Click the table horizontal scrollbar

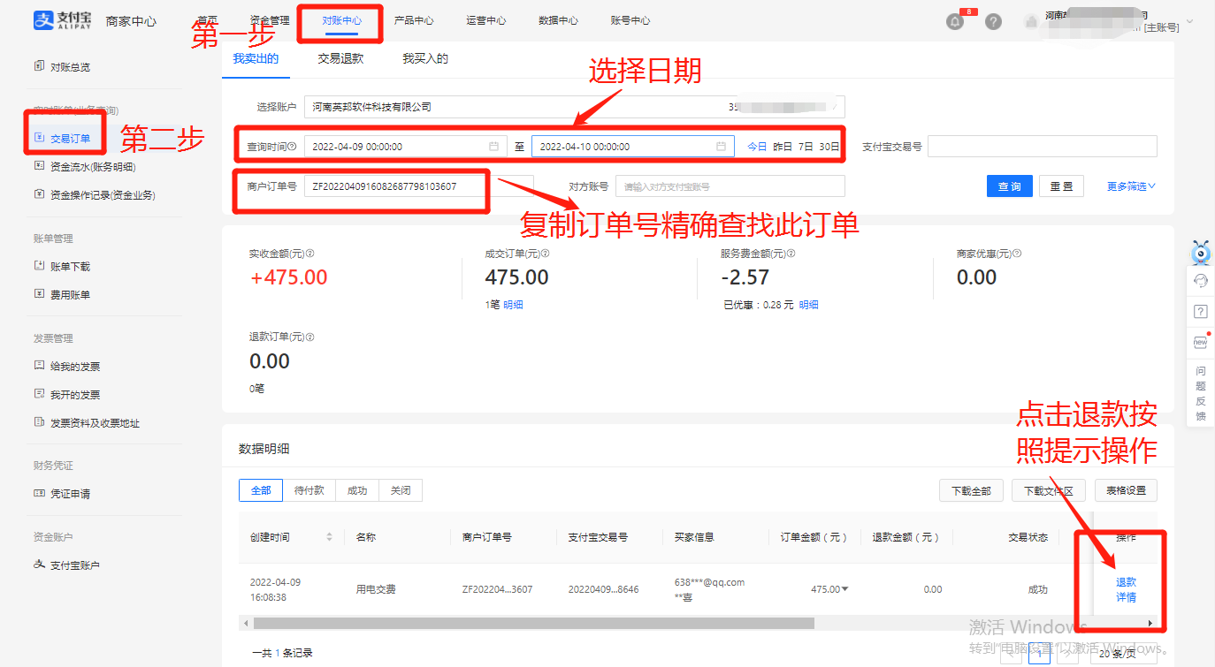pos(533,623)
